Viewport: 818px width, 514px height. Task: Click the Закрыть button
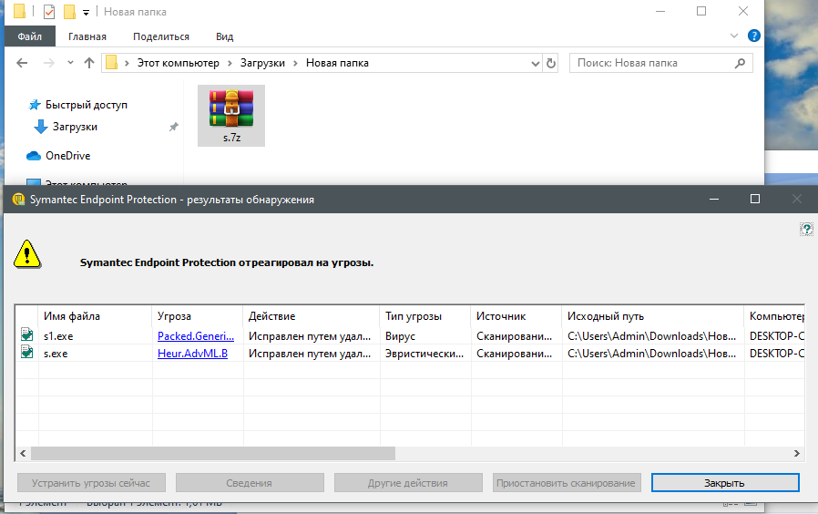click(725, 483)
